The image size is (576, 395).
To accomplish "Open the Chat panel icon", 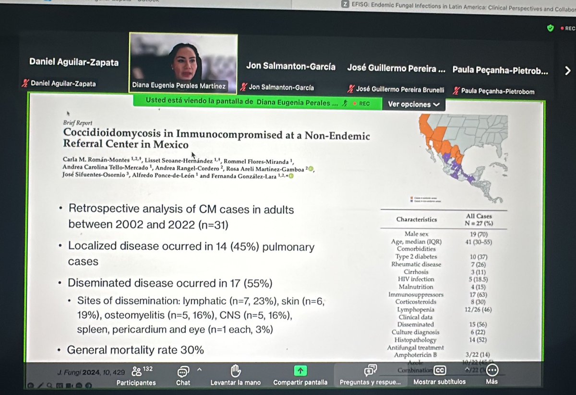I will pos(183,371).
